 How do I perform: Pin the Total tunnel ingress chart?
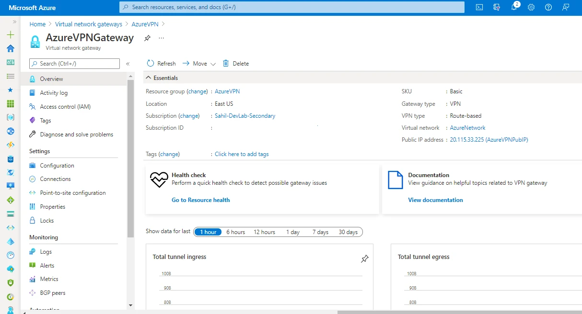(364, 258)
